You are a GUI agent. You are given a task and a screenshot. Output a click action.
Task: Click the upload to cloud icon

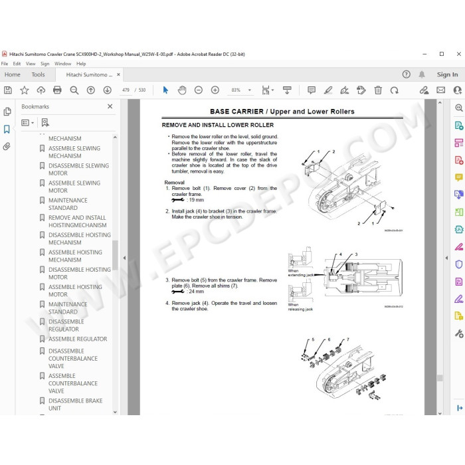41,90
